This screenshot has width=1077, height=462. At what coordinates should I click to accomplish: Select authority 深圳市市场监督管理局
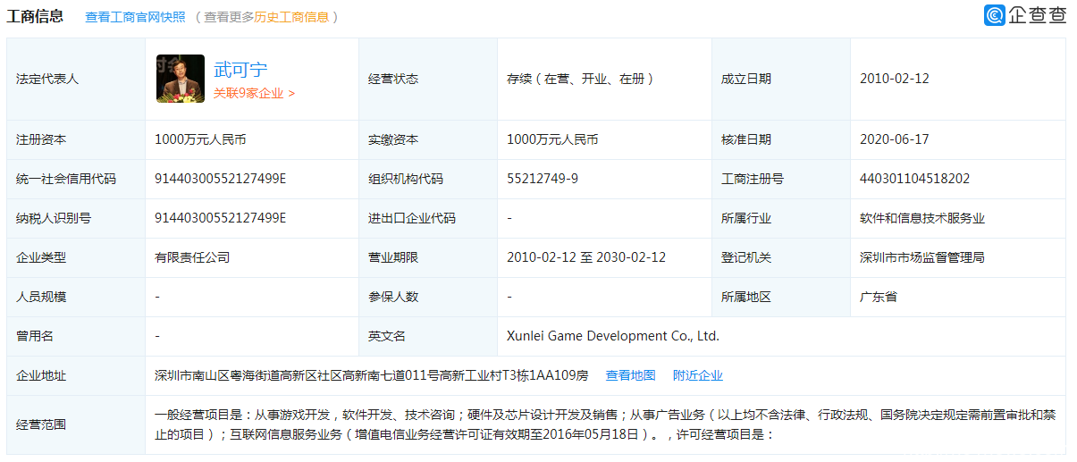coord(922,257)
